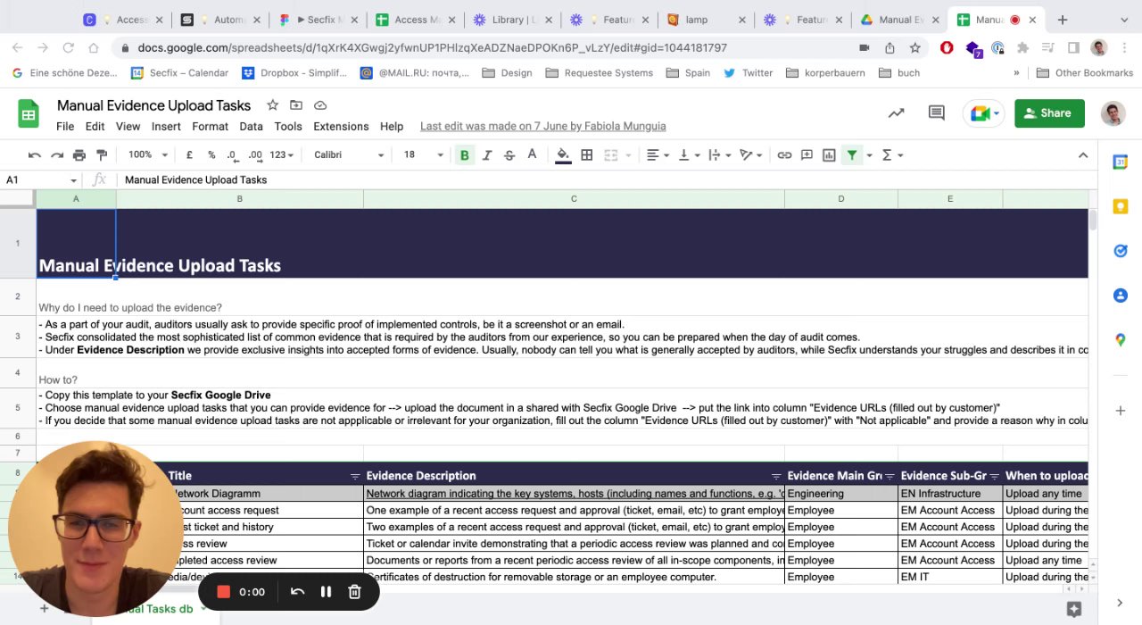Viewport: 1142px width, 625px height.
Task: Open Google Keep side panel
Action: pyautogui.click(x=1120, y=206)
